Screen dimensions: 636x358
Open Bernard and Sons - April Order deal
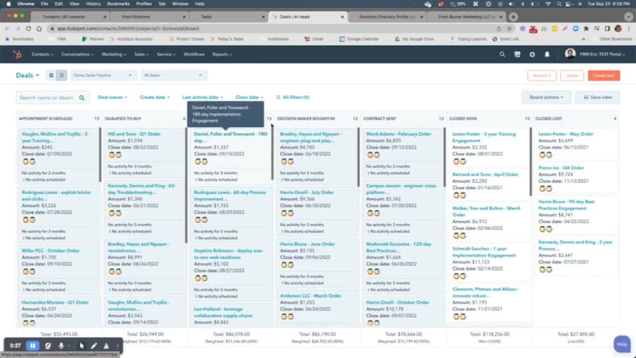pyautogui.click(x=485, y=174)
